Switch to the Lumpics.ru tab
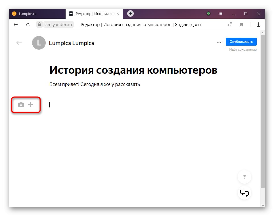 click(37, 13)
